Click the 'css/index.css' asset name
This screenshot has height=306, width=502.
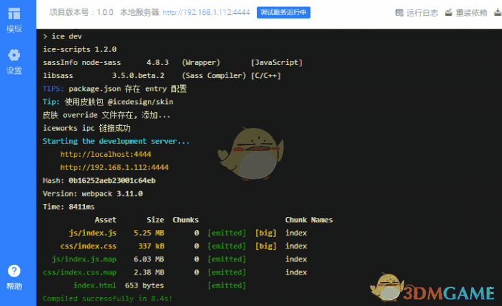pyautogui.click(x=88, y=246)
